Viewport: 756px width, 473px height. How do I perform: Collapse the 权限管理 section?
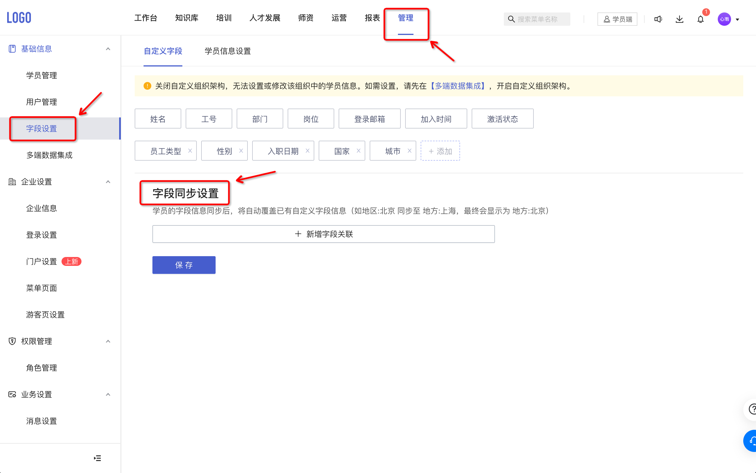tap(108, 341)
